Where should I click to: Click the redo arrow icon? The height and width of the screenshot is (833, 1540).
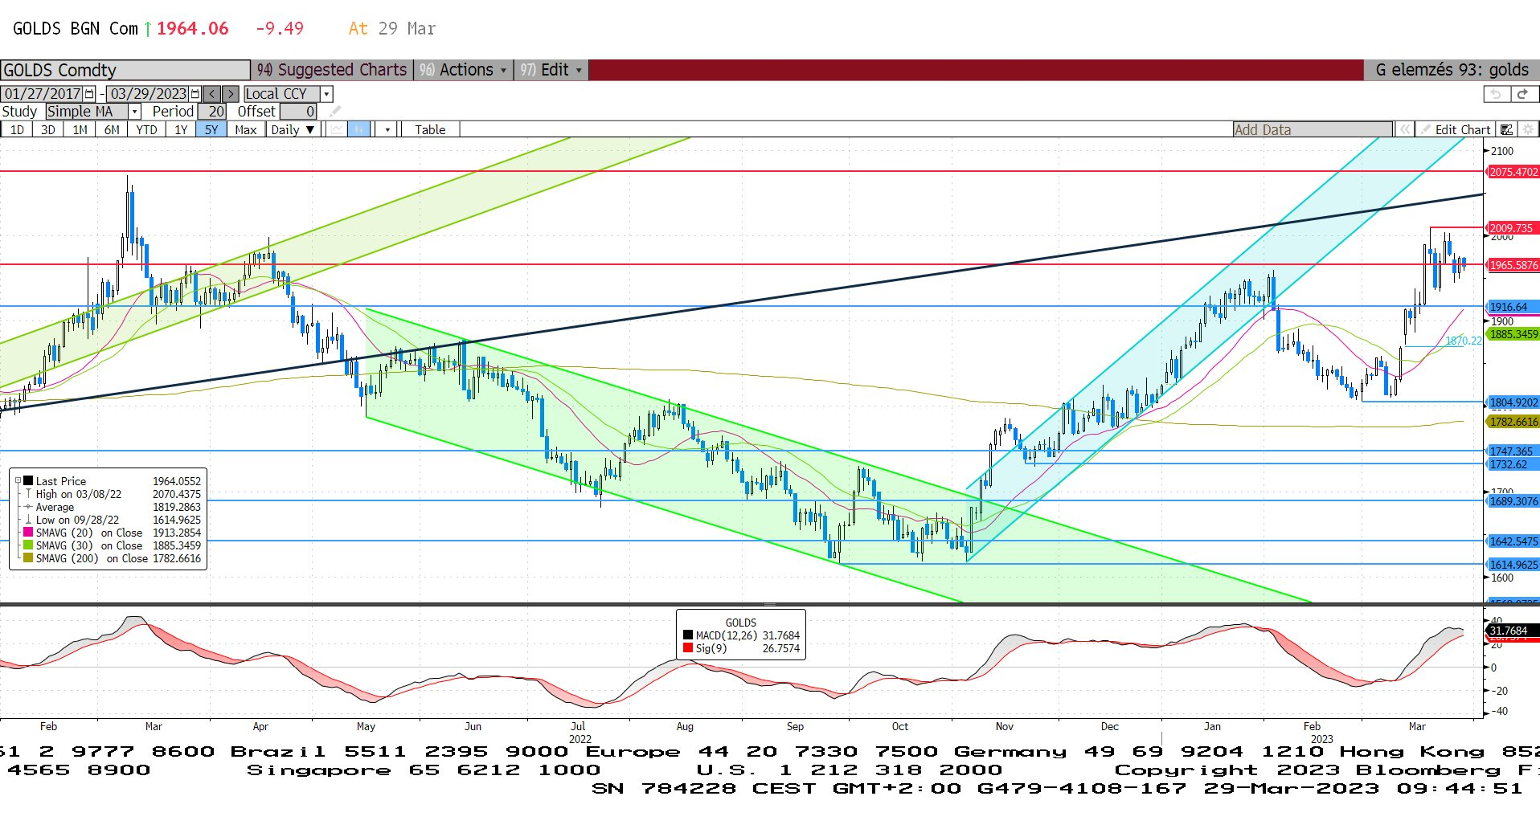coord(1522,94)
